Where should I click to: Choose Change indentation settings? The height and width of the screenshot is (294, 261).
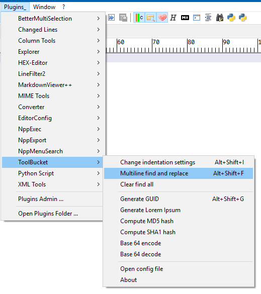point(179,162)
